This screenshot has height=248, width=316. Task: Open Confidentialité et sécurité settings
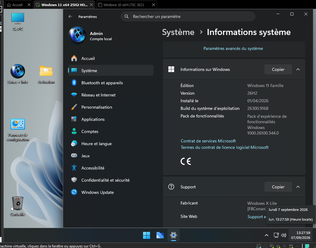(x=111, y=180)
